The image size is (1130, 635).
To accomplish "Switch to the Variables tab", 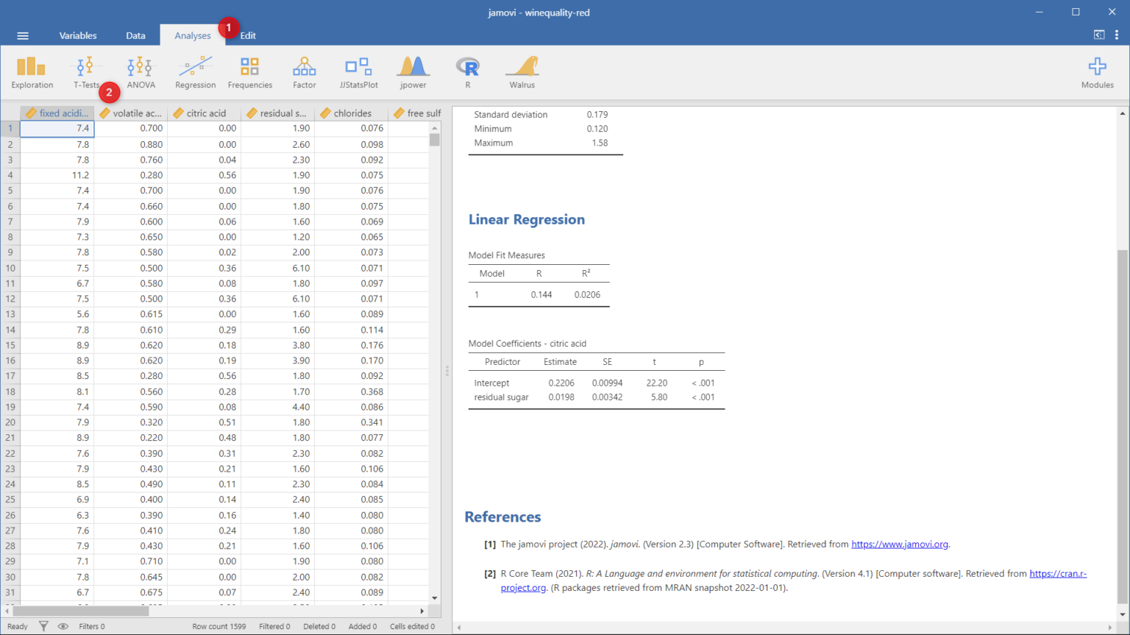I will click(x=78, y=35).
